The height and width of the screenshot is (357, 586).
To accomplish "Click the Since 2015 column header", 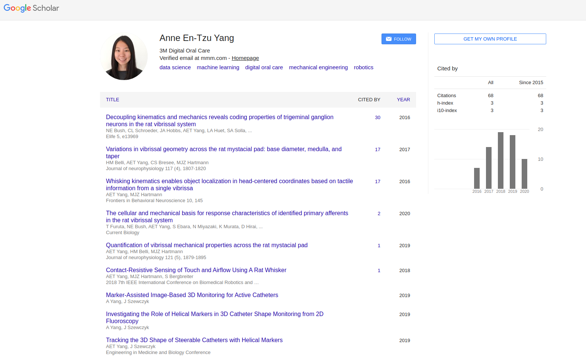I will [531, 83].
